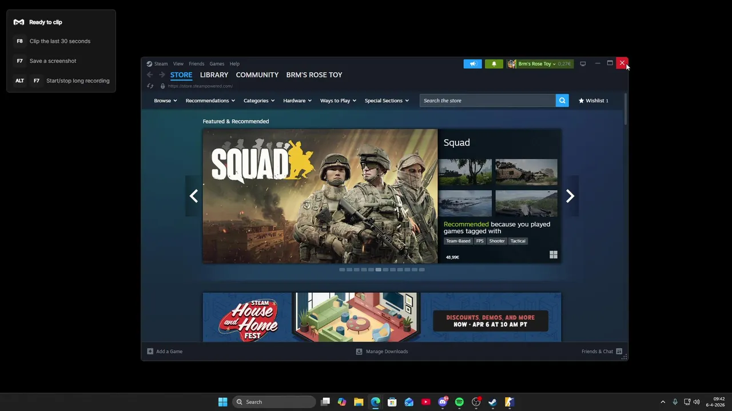Click the store page vertical scrollbar
Viewport: 732px width, 411px height.
click(626, 110)
